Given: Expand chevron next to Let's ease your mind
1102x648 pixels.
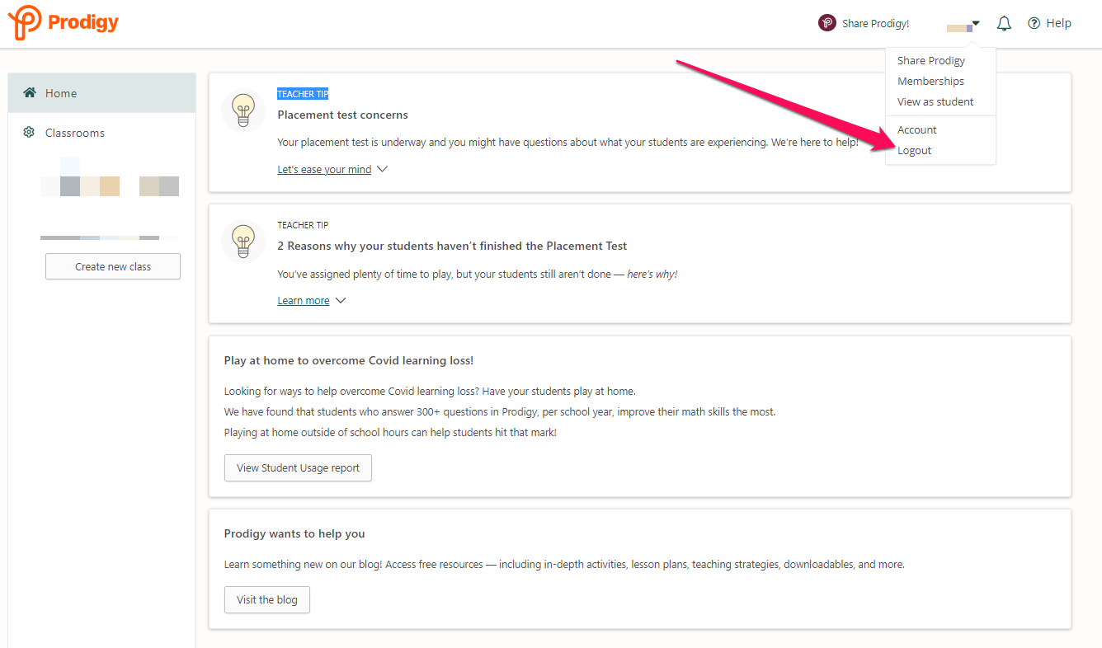Looking at the screenshot, I should coord(381,170).
